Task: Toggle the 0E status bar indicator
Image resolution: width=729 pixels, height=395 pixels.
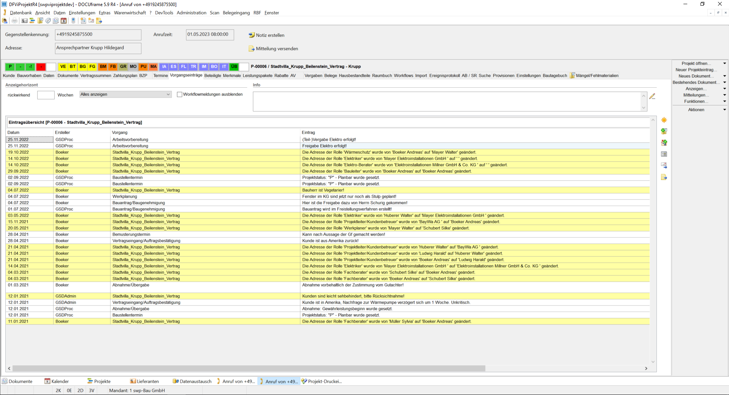Action: [x=69, y=390]
